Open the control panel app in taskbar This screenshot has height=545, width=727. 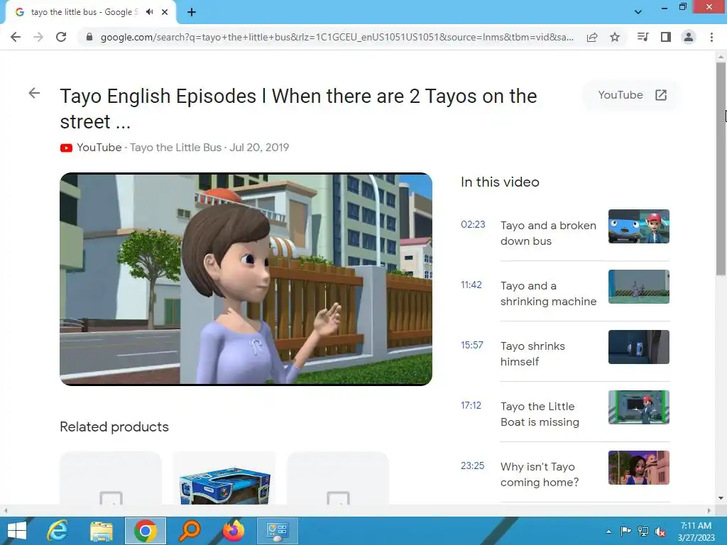click(x=278, y=531)
